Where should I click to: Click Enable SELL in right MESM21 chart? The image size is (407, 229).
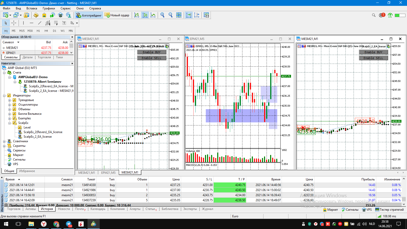pos(373,58)
